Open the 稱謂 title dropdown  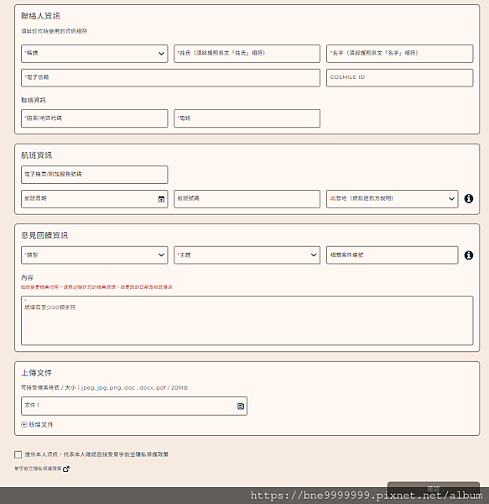[94, 54]
